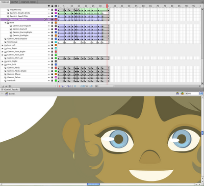Toggle visibility dot of Gemini_Head_Chin layer
Image resolution: width=204 pixels, height=186 pixels.
[49, 16]
